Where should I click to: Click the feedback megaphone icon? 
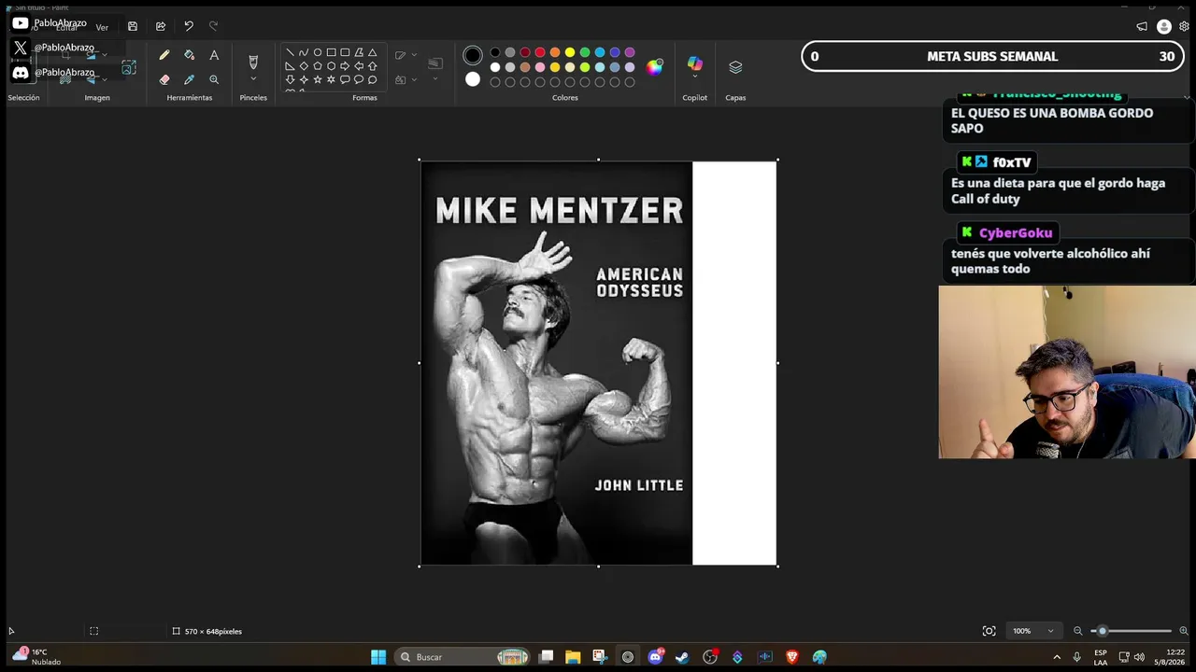pyautogui.click(x=1142, y=26)
